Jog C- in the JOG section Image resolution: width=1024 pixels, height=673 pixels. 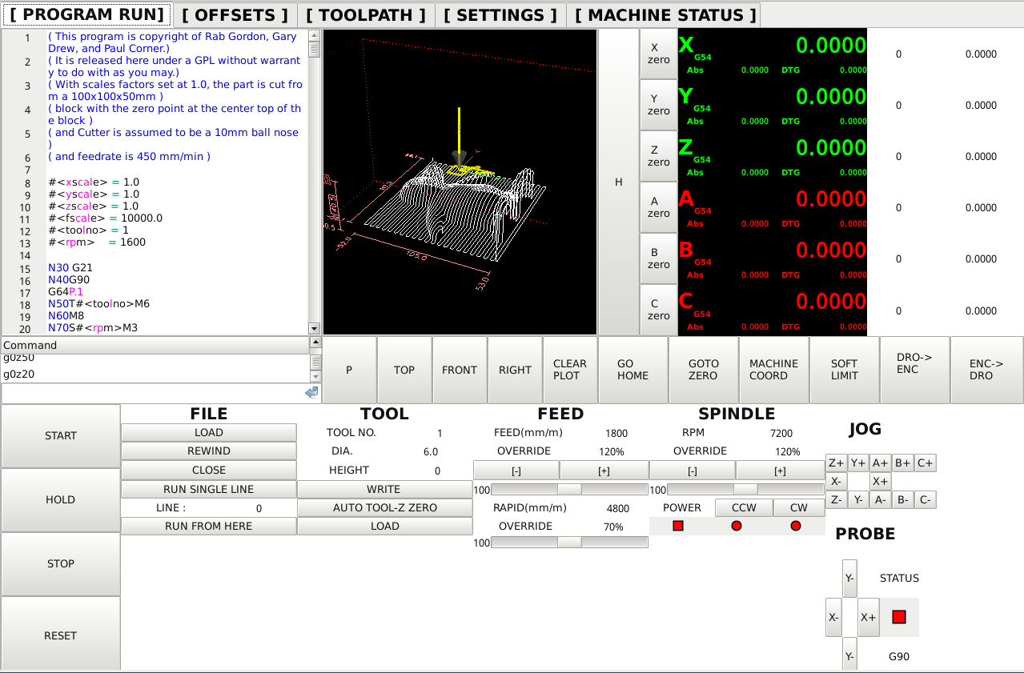point(925,500)
